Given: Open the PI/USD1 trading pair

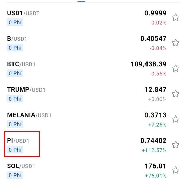Looking at the screenshot, I should pyautogui.click(x=18, y=141).
